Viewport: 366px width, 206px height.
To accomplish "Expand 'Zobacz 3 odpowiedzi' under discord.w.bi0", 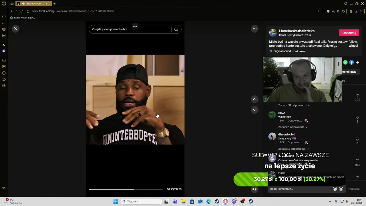I will click(x=293, y=149).
